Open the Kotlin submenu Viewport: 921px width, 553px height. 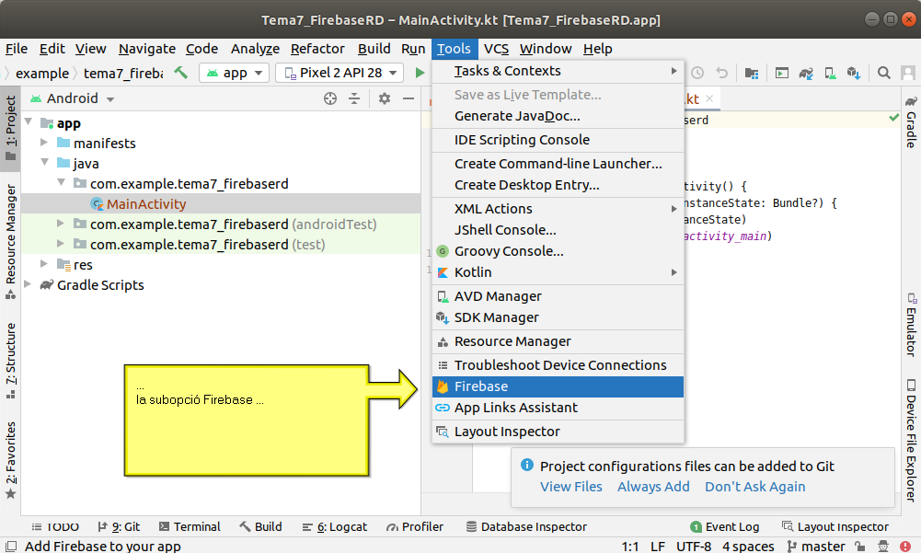558,272
